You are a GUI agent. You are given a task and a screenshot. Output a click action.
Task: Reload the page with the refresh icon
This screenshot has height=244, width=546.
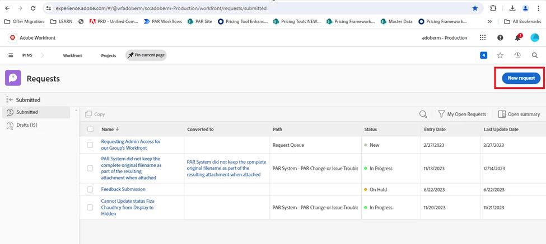pyautogui.click(x=32, y=8)
